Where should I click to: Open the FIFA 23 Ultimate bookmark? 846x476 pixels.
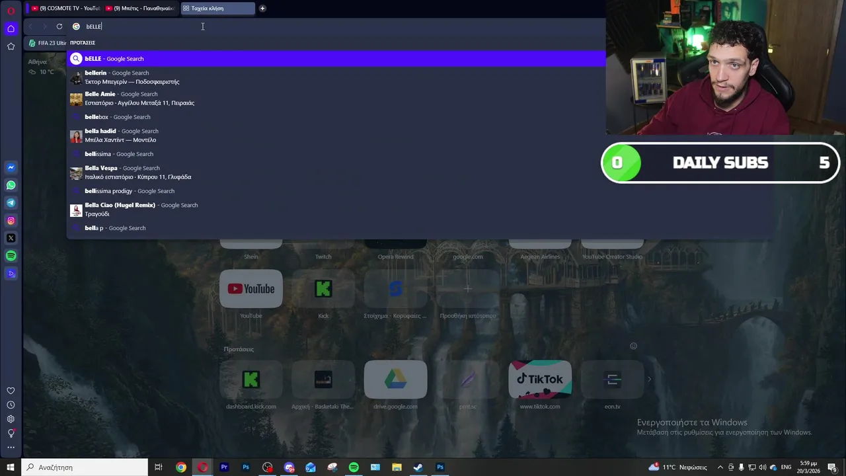point(48,43)
